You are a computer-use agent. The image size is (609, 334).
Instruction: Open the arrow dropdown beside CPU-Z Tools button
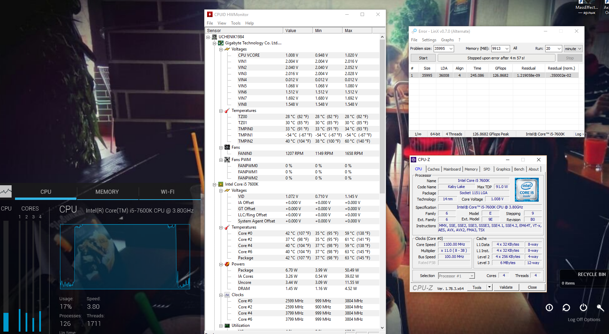pyautogui.click(x=489, y=287)
